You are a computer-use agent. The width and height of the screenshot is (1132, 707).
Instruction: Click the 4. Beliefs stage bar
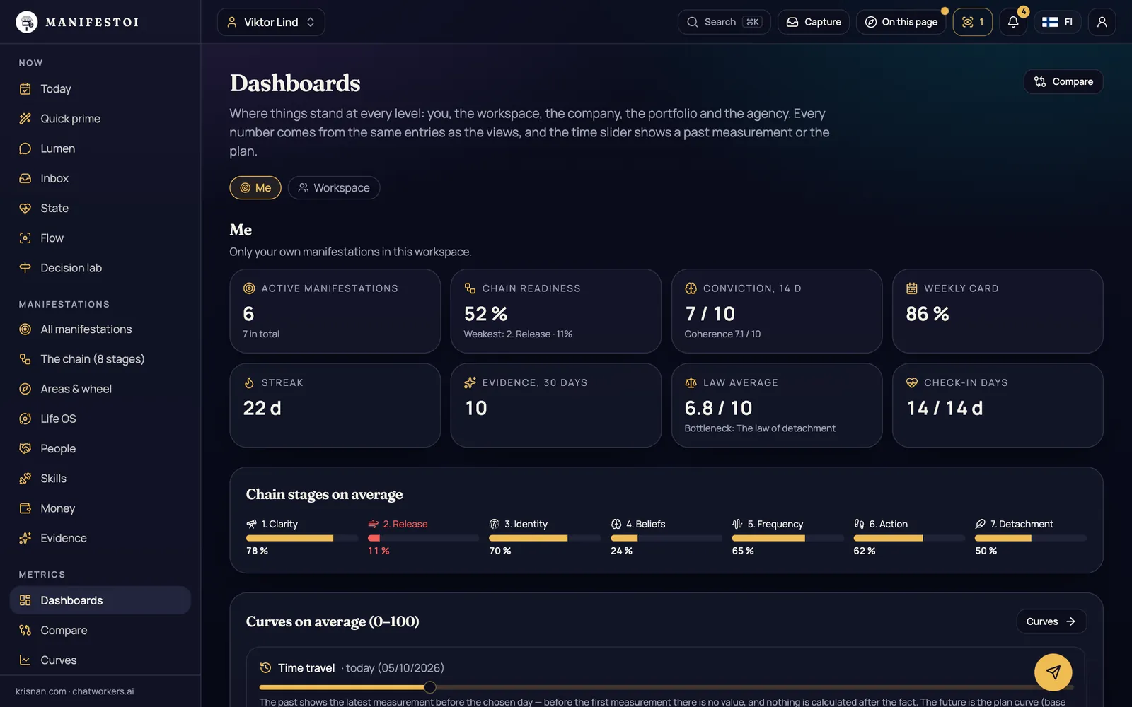pyautogui.click(x=666, y=539)
